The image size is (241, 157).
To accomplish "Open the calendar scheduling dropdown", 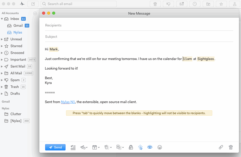I will pos(96,147).
